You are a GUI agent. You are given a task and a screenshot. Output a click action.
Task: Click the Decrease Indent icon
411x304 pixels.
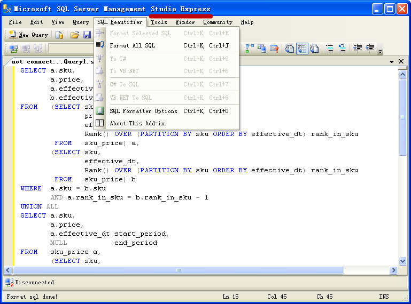pos(358,49)
